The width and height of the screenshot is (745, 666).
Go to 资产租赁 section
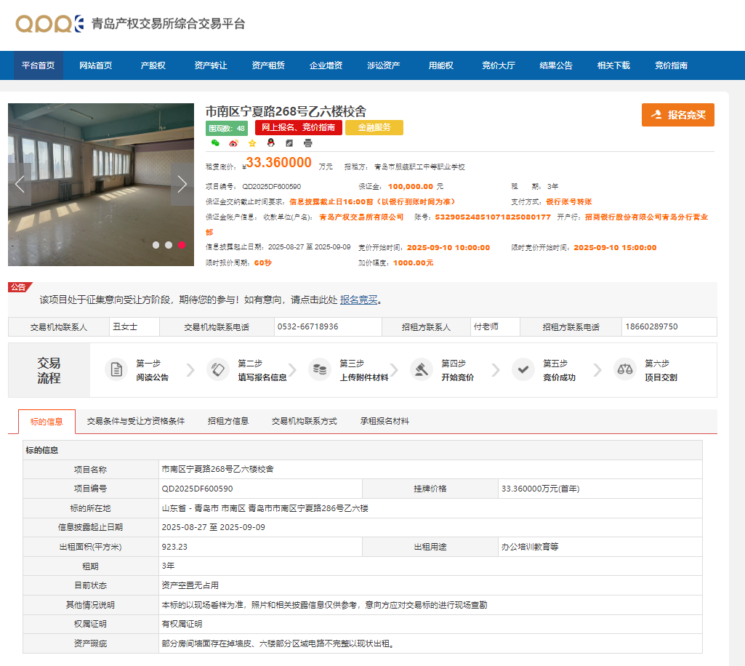(x=268, y=65)
